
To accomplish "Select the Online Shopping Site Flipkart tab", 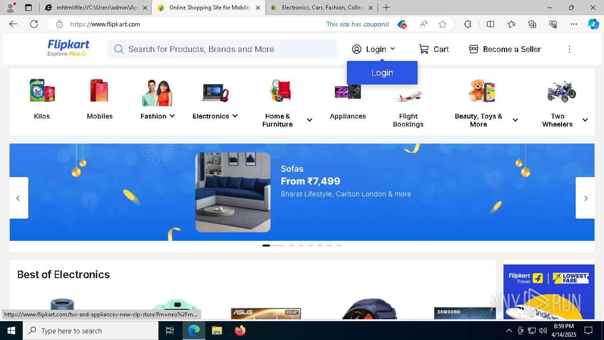I will click(x=208, y=8).
